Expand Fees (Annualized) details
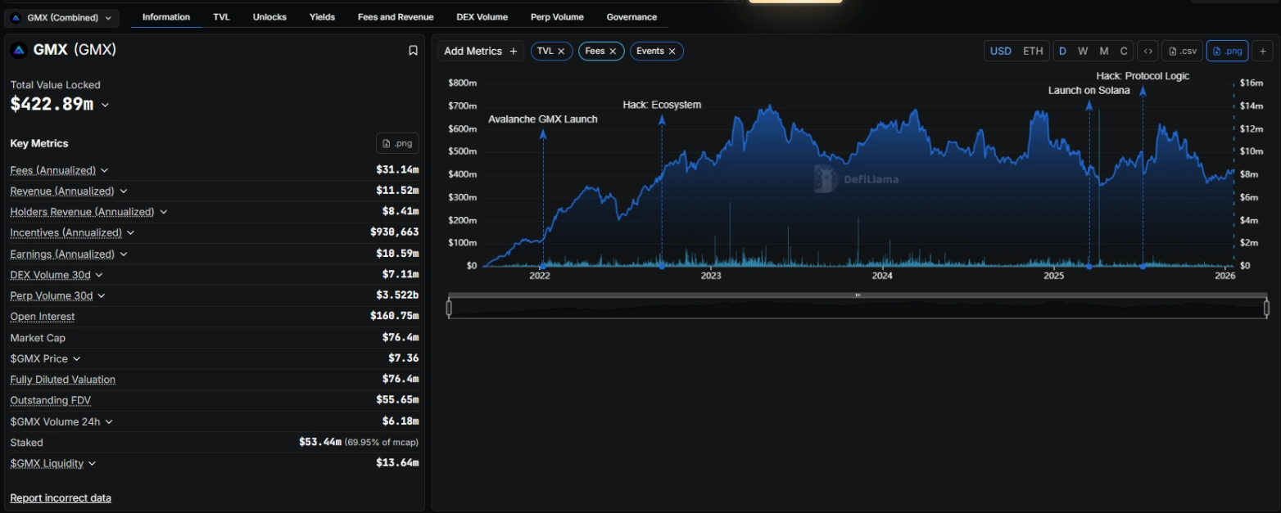Viewport: 1281px width, 513px height. [105, 170]
